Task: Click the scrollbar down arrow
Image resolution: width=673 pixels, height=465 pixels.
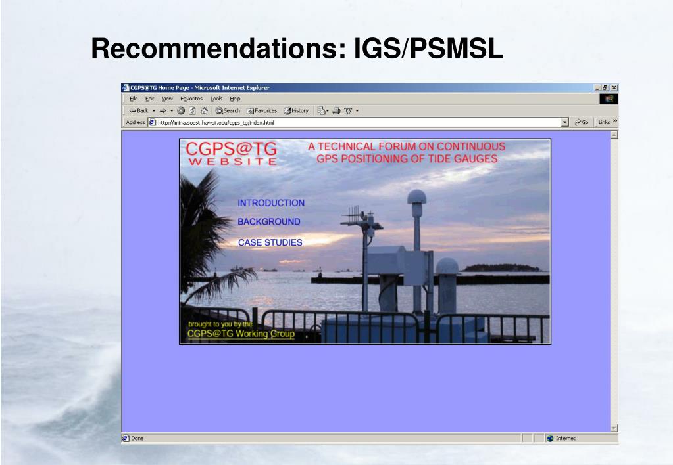Action: [x=614, y=428]
